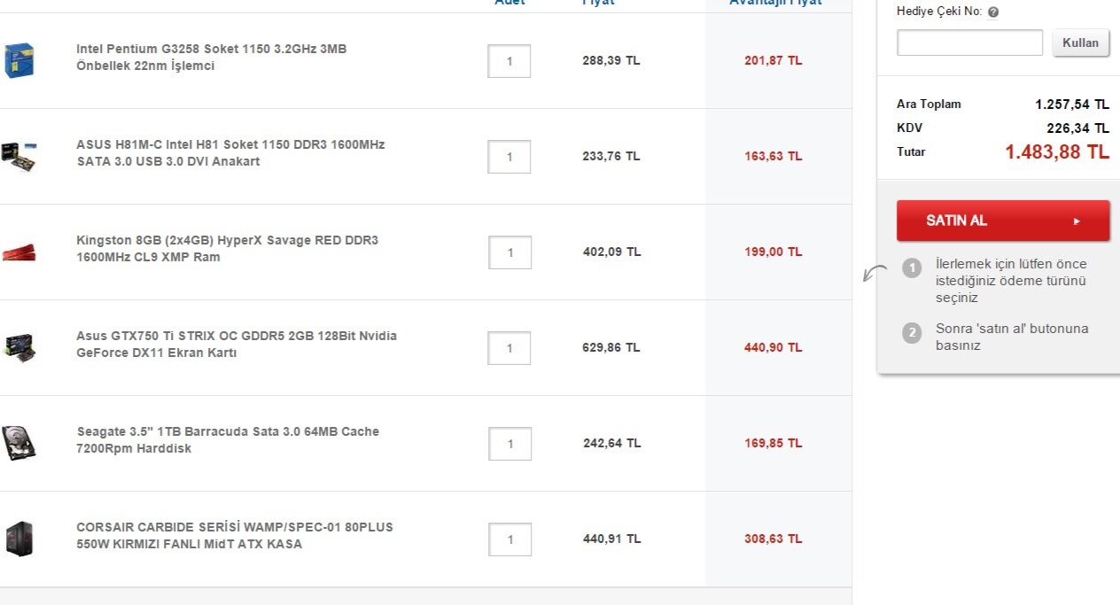1120x605 pixels.
Task: Click quantity box for ASUS H81M-C Anakart
Action: pyautogui.click(x=509, y=157)
